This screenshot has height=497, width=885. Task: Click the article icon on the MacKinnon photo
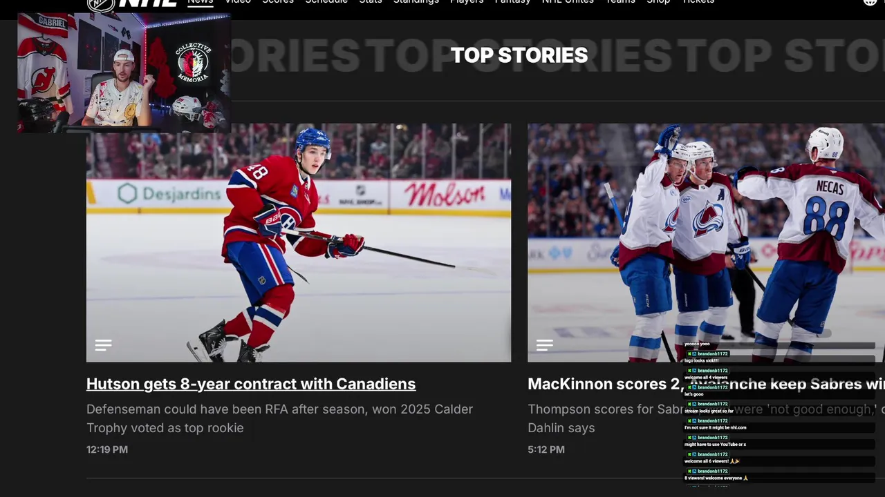[544, 345]
